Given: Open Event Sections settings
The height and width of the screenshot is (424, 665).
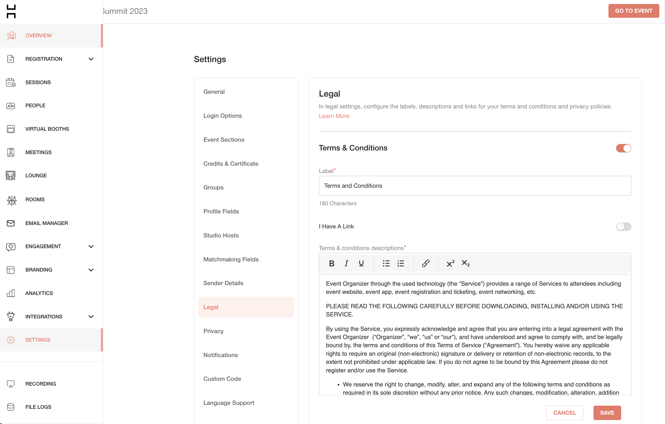Looking at the screenshot, I should click(246, 140).
